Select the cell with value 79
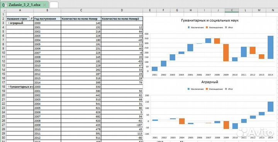278x142 pixels. (122, 83)
